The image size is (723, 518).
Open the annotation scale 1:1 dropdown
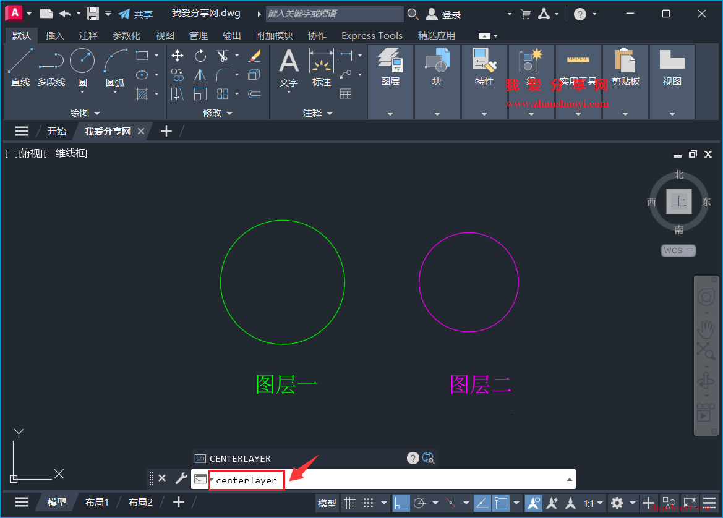593,503
